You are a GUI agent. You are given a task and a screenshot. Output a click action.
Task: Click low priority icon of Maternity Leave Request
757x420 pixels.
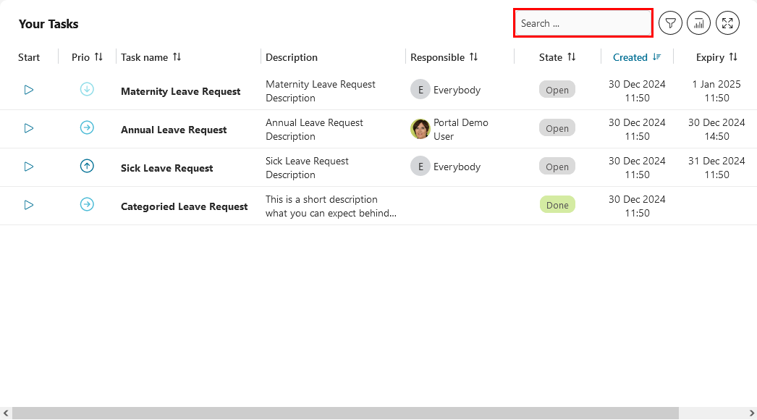(x=87, y=89)
